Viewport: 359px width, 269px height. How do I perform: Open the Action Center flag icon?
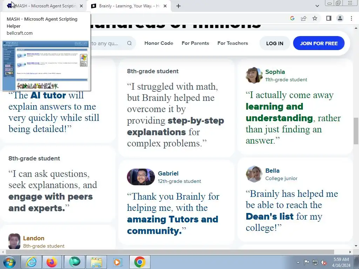[306, 262]
